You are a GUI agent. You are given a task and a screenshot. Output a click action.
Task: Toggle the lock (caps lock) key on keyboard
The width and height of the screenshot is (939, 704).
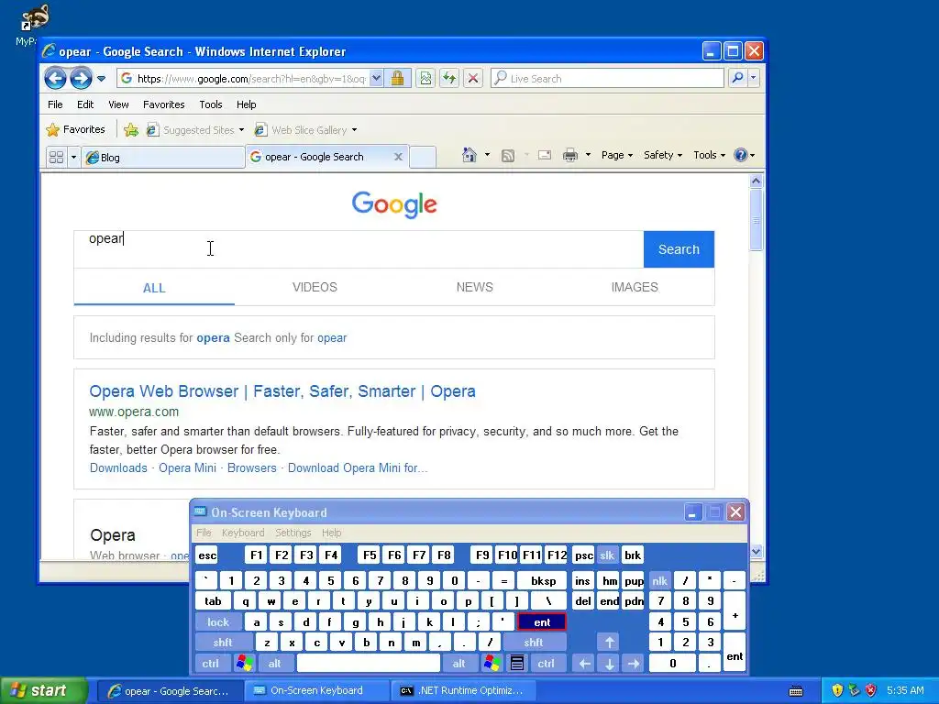coord(218,622)
